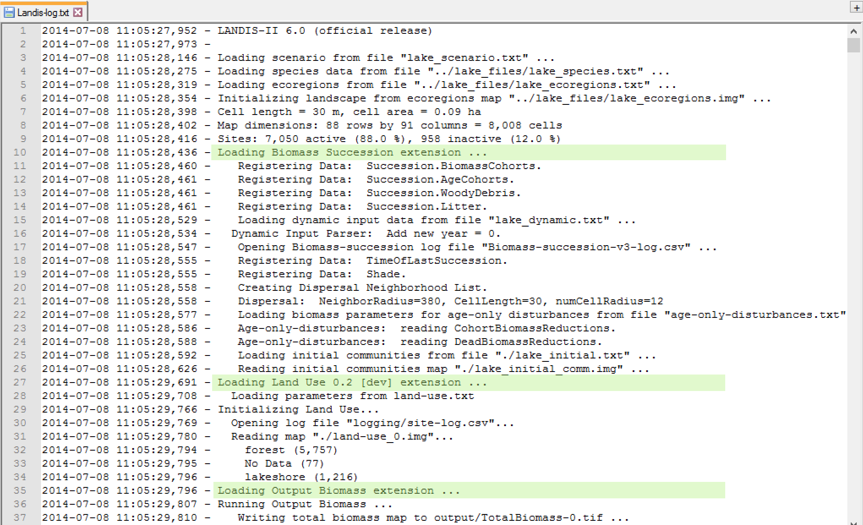Click line number 35 in the margin
Viewport: 863px width, 525px height.
click(x=19, y=490)
